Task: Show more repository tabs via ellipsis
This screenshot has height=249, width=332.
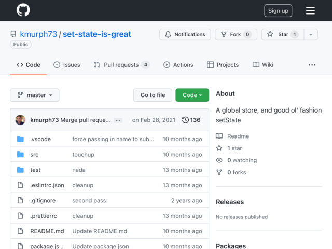Action: 312,65
